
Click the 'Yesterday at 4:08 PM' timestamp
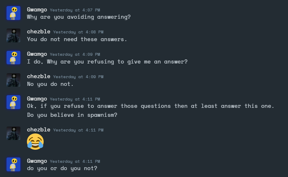pyautogui.click(x=78, y=32)
